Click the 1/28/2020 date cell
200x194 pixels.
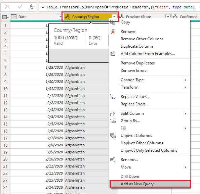[37, 67]
